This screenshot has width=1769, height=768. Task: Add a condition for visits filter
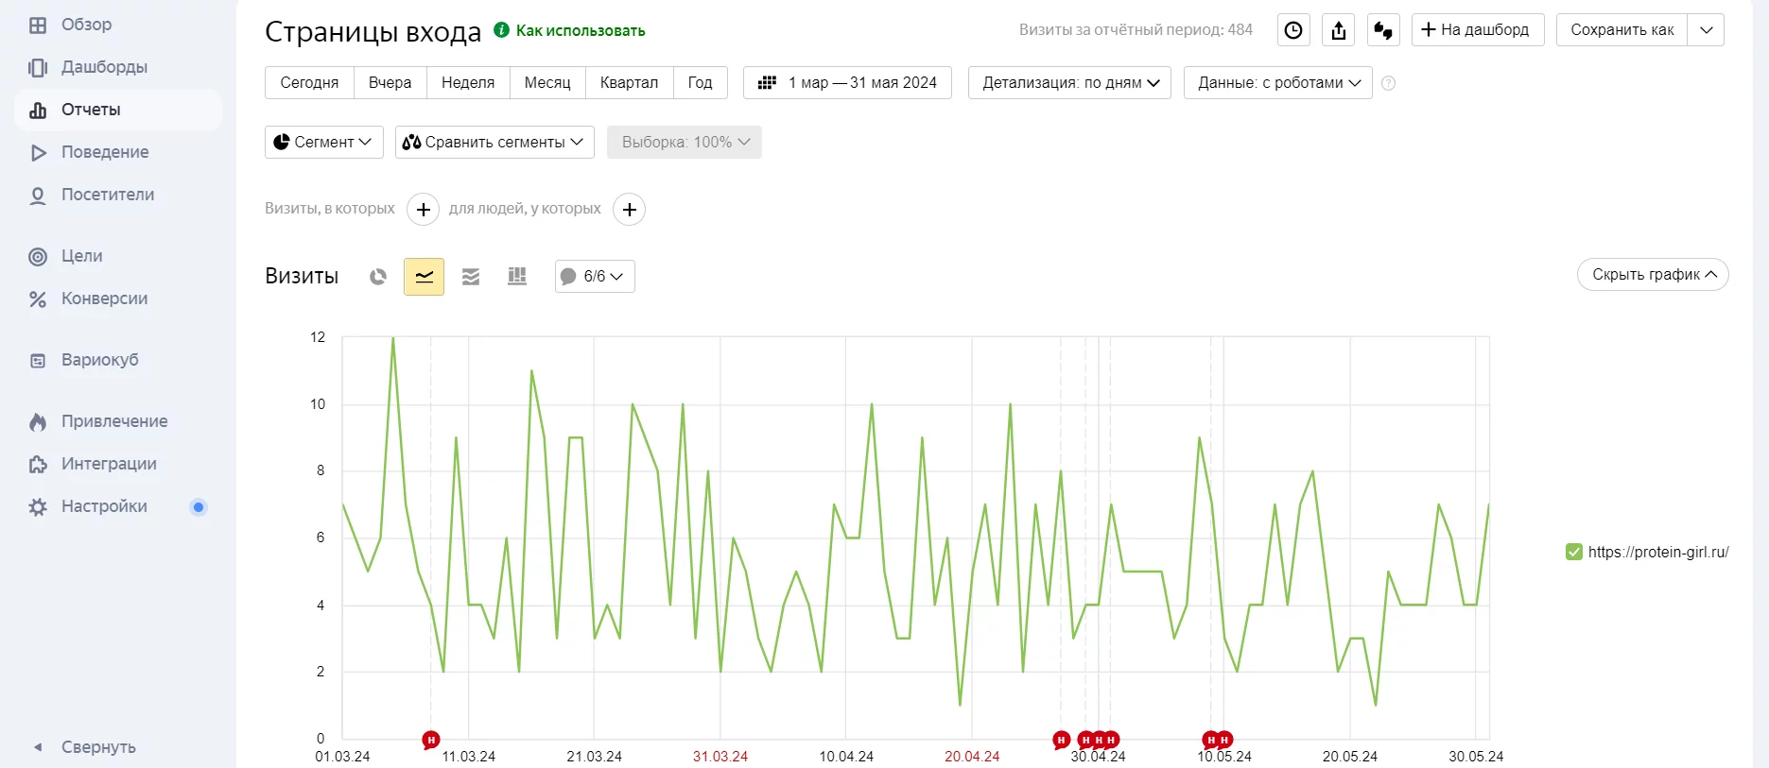(423, 210)
